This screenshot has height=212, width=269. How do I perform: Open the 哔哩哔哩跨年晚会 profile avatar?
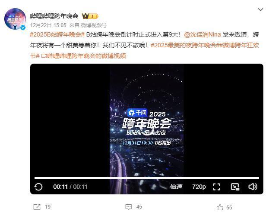tap(15, 19)
